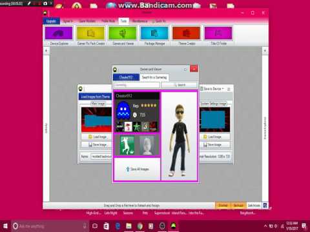
Task: Click the third recent game icon on gamercard
Action: tap(136, 126)
